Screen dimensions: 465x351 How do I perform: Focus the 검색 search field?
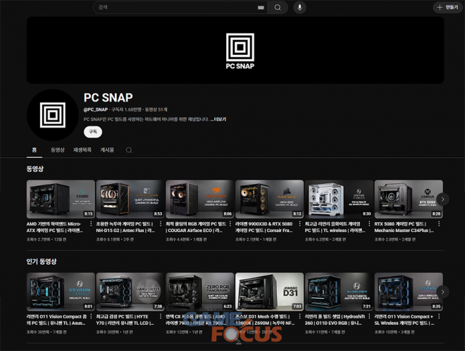point(180,8)
